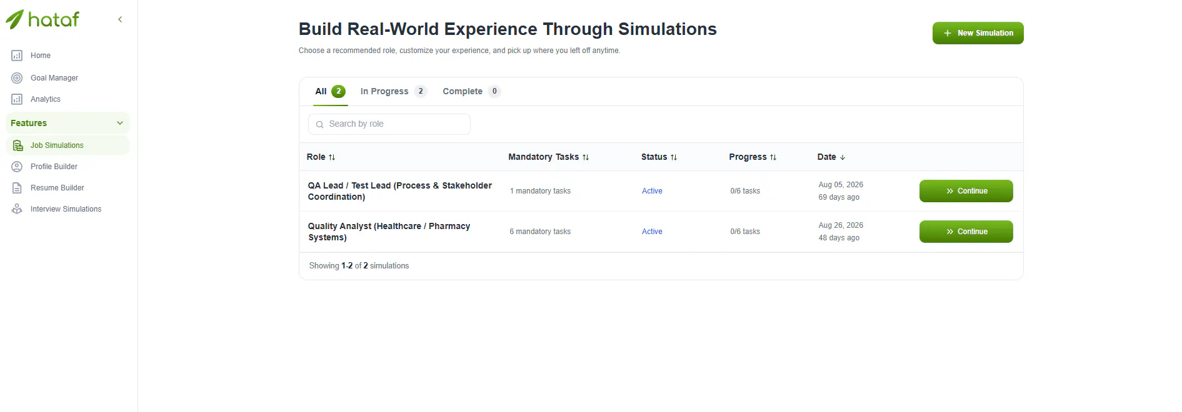Click the '48 days ago' text
Screen dimensions: 1182x412
coord(839,238)
